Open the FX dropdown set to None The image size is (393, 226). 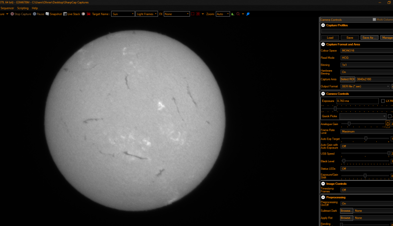click(177, 14)
